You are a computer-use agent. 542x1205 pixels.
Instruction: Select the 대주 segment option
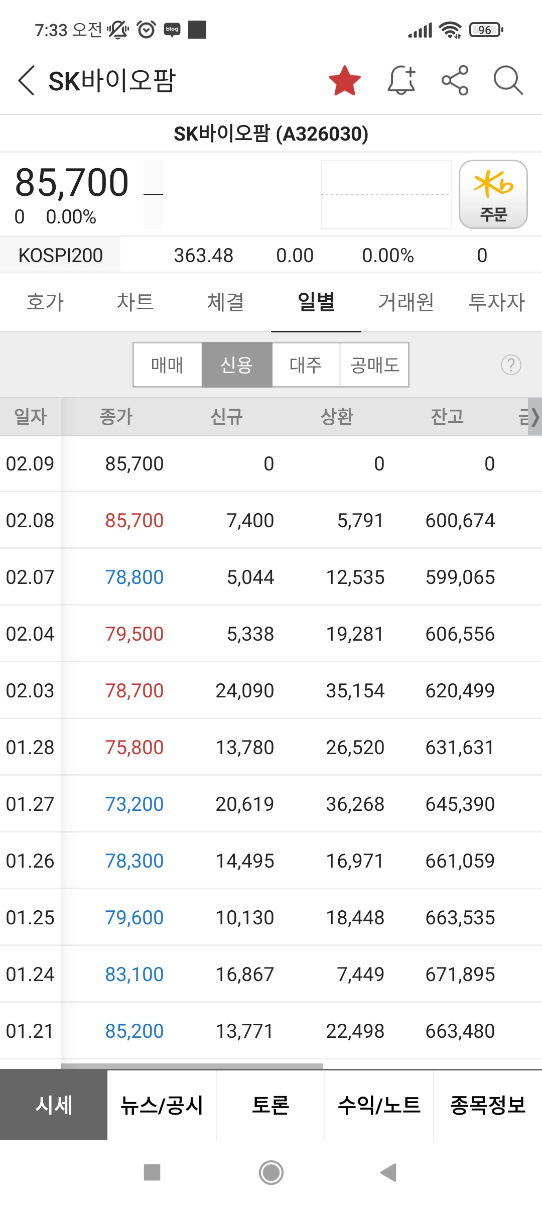[x=306, y=365]
